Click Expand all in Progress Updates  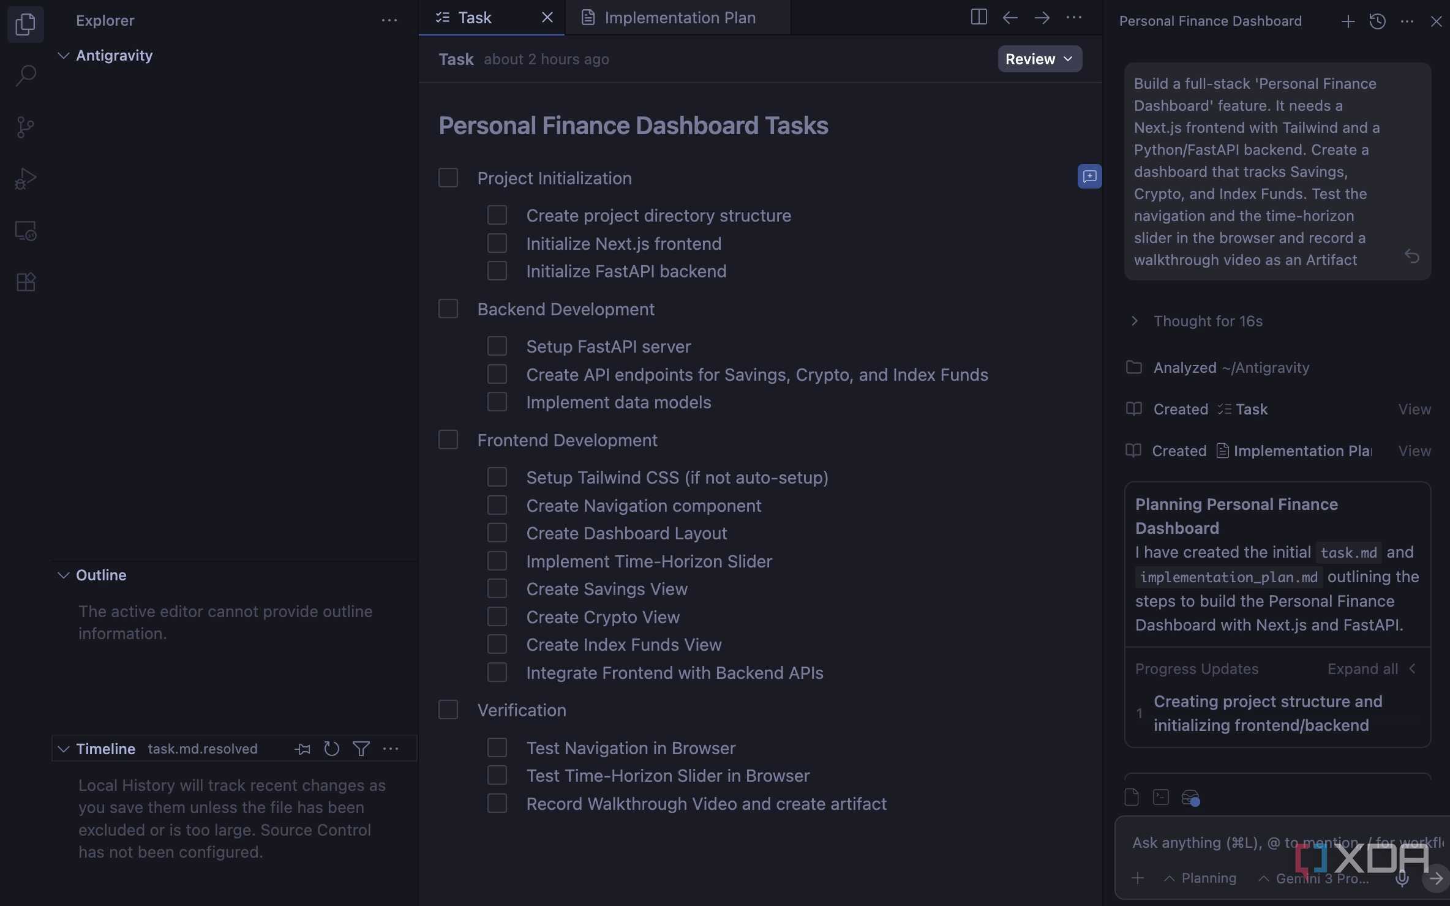(x=1362, y=668)
